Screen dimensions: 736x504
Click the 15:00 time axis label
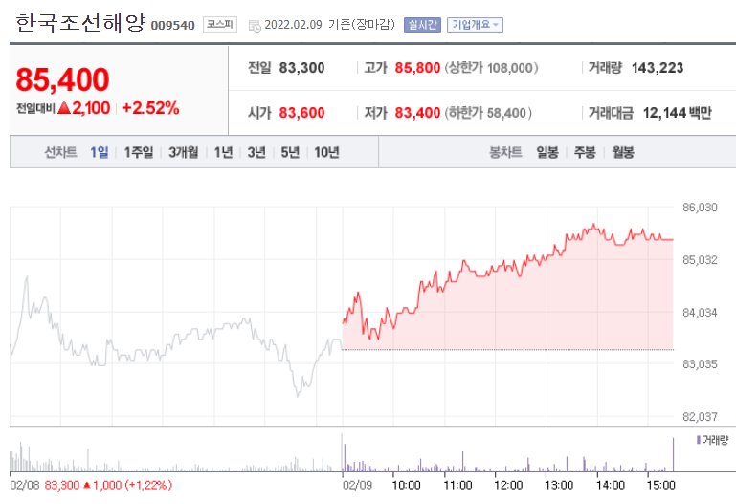tap(661, 485)
